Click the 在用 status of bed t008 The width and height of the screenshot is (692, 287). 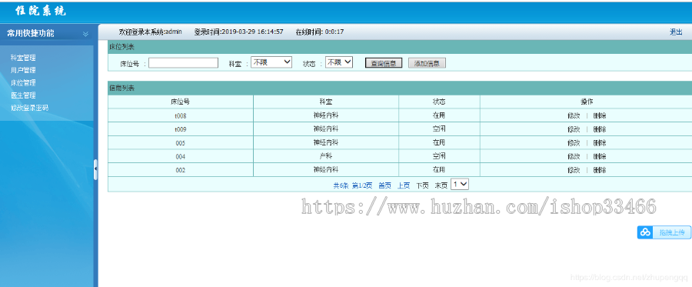point(439,115)
